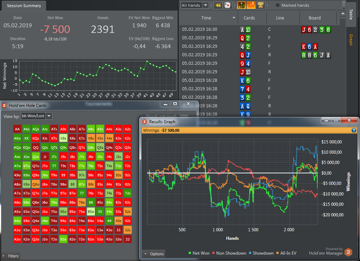Select the A4o cell in hole cards grid
This screenshot has width=360, height=261.
point(17,220)
